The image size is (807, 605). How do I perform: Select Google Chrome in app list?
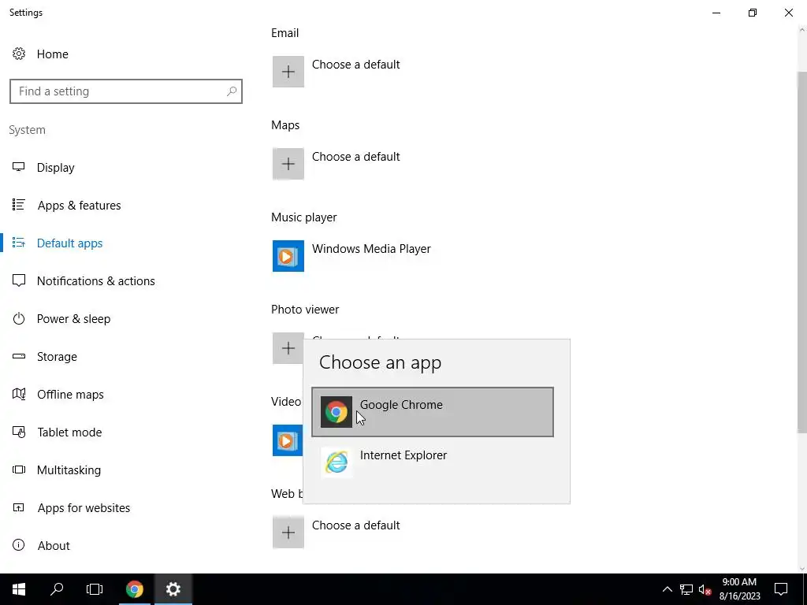433,411
